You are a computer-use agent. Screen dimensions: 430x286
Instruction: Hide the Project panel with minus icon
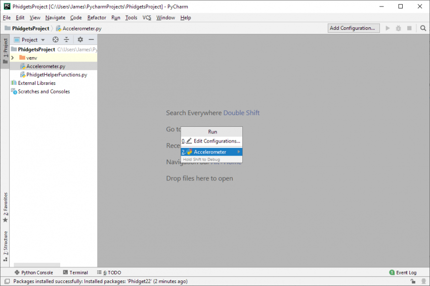[92, 40]
